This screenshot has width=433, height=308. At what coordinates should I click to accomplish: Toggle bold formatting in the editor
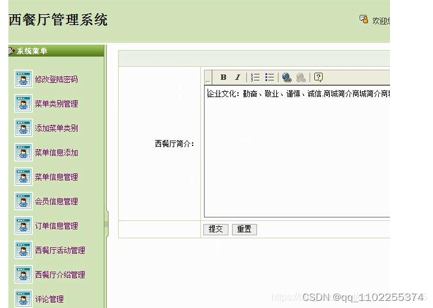point(224,77)
